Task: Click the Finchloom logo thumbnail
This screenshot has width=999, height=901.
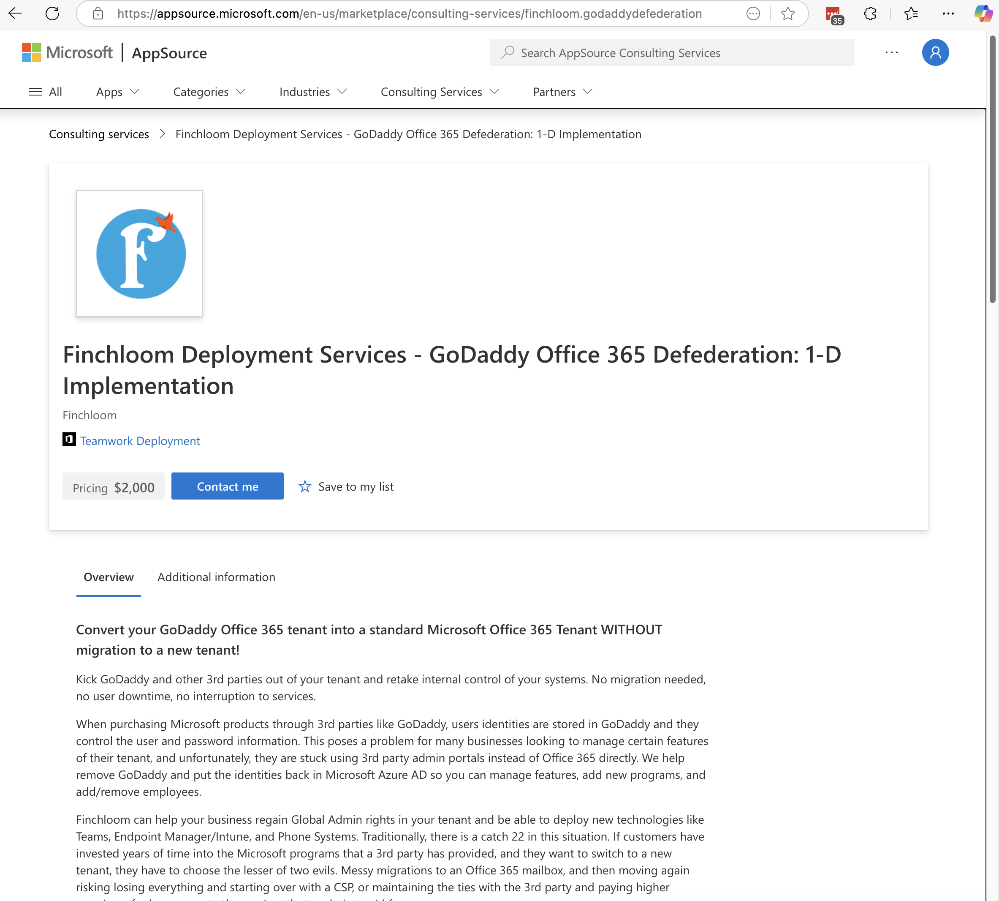Action: [139, 254]
